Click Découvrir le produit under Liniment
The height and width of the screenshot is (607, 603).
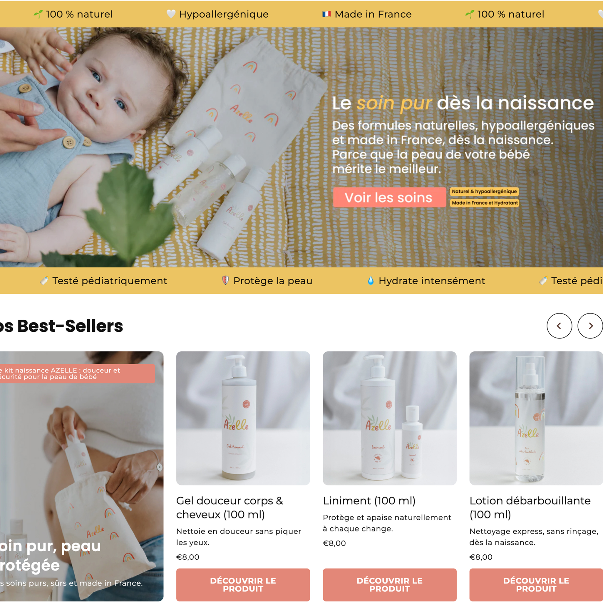click(390, 585)
